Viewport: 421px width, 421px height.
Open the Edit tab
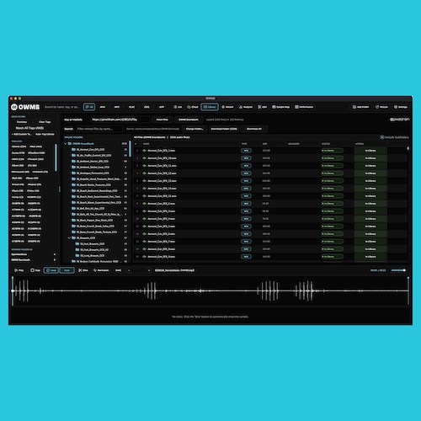coord(263,107)
